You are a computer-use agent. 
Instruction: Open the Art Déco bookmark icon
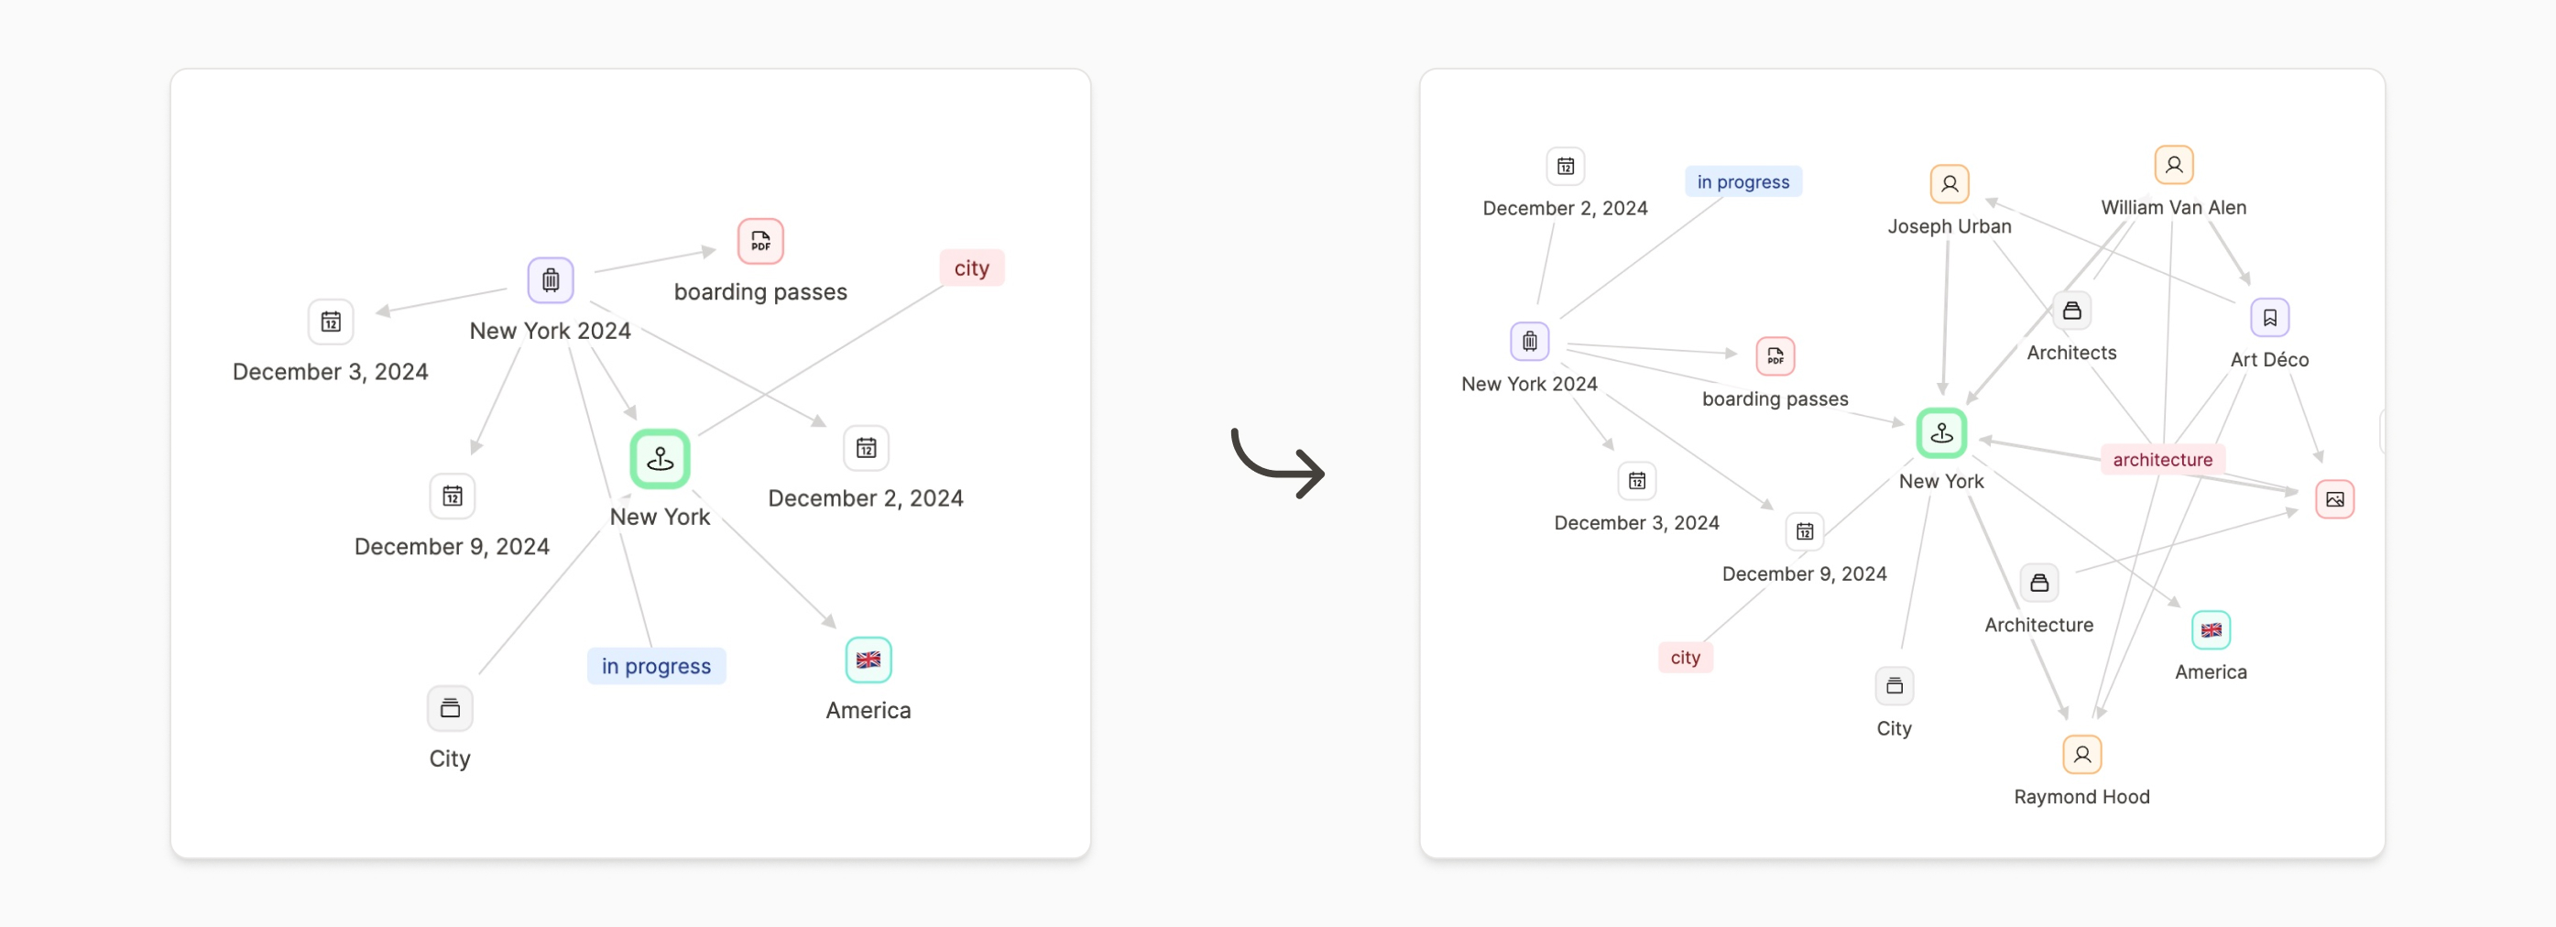point(2269,318)
